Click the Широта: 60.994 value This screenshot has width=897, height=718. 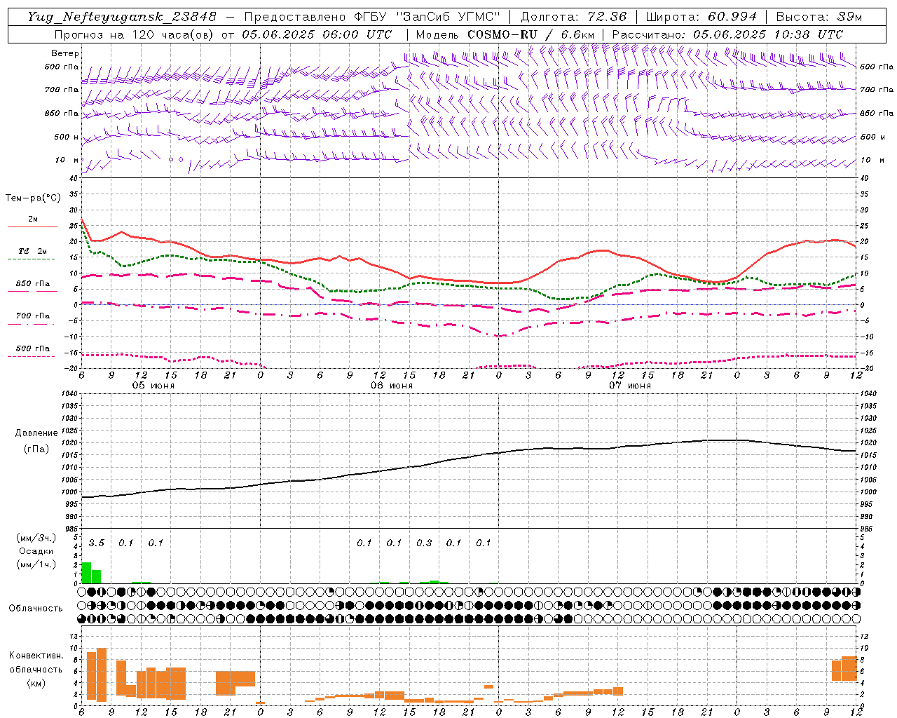coord(701,17)
